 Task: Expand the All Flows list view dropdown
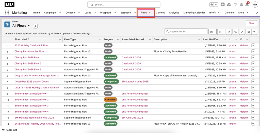pyautogui.click(x=29, y=26)
